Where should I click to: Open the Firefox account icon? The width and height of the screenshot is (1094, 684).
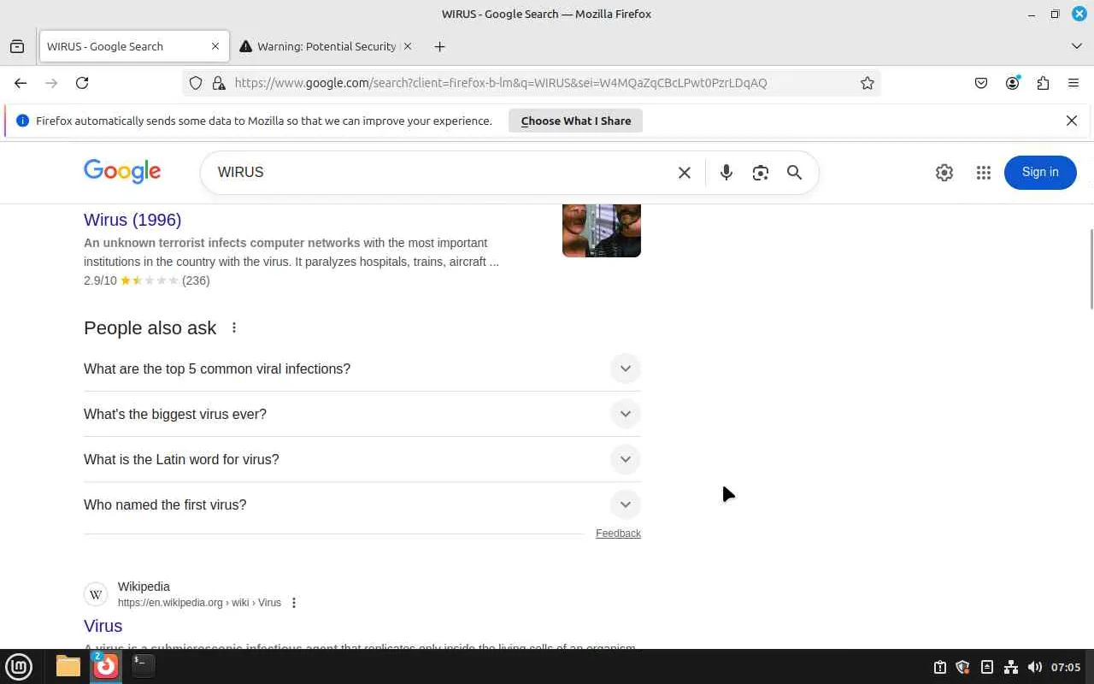[x=1013, y=83]
